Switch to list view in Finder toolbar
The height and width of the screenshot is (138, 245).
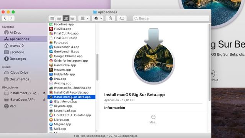[59, 18]
